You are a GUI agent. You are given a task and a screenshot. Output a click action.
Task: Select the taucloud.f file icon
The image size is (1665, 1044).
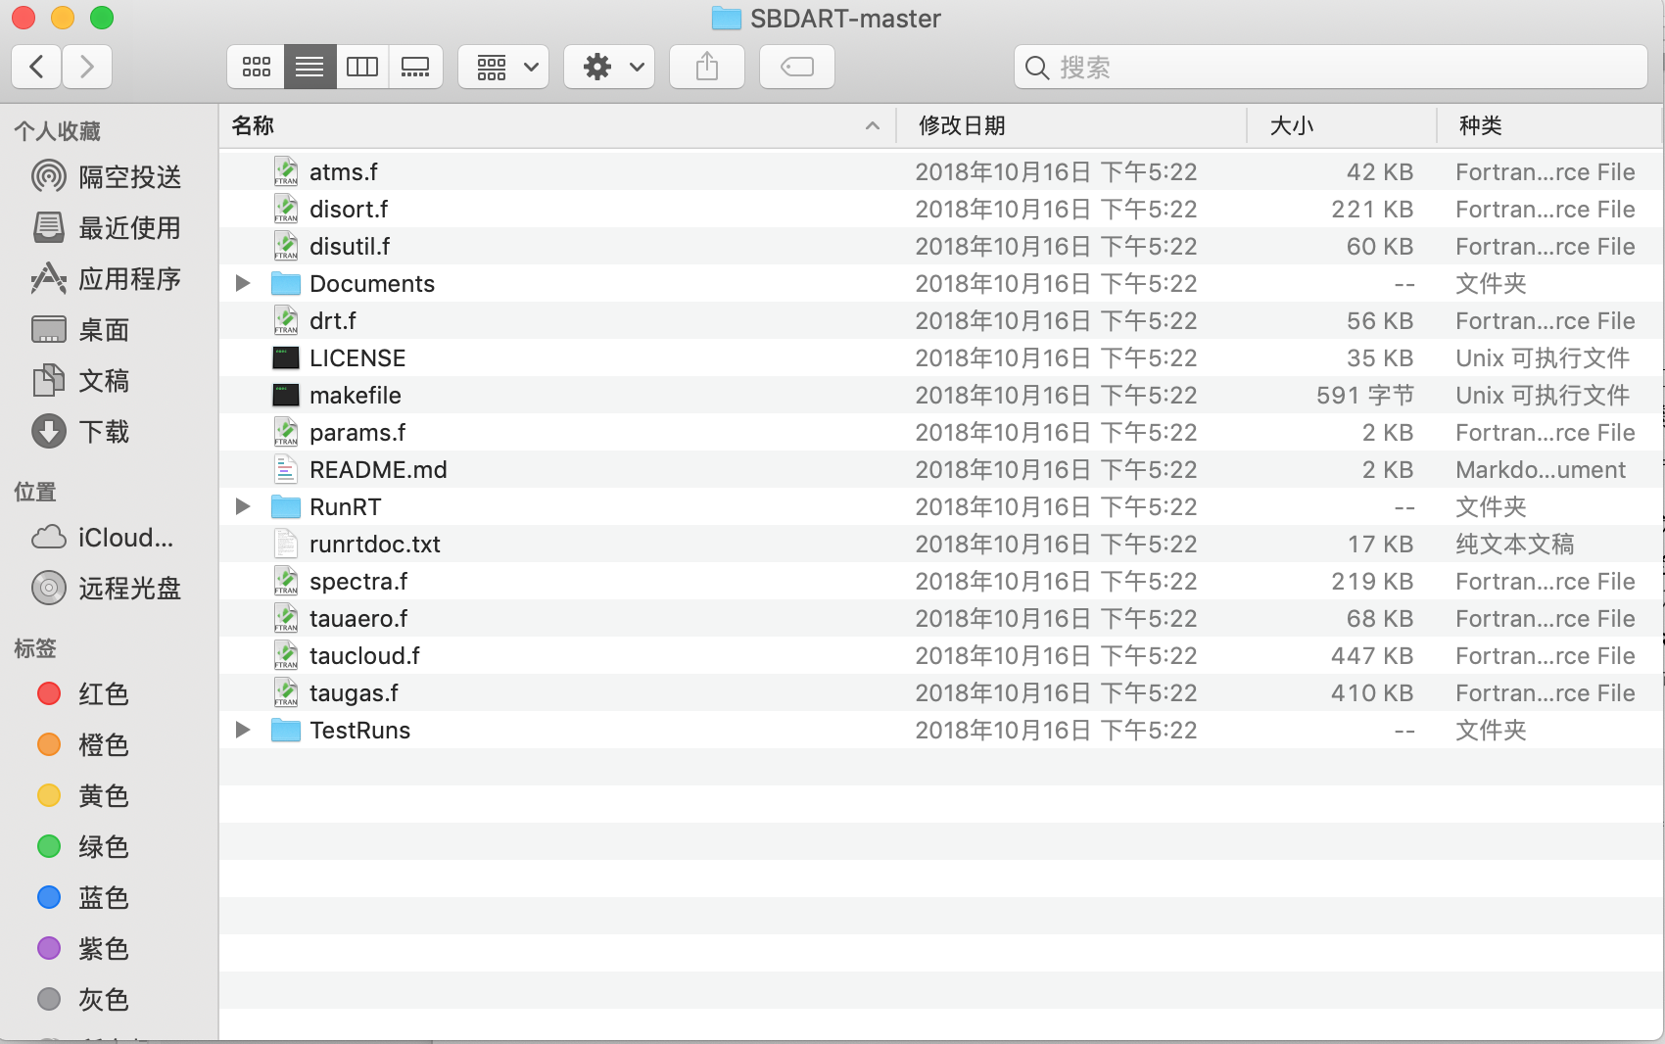(x=286, y=655)
